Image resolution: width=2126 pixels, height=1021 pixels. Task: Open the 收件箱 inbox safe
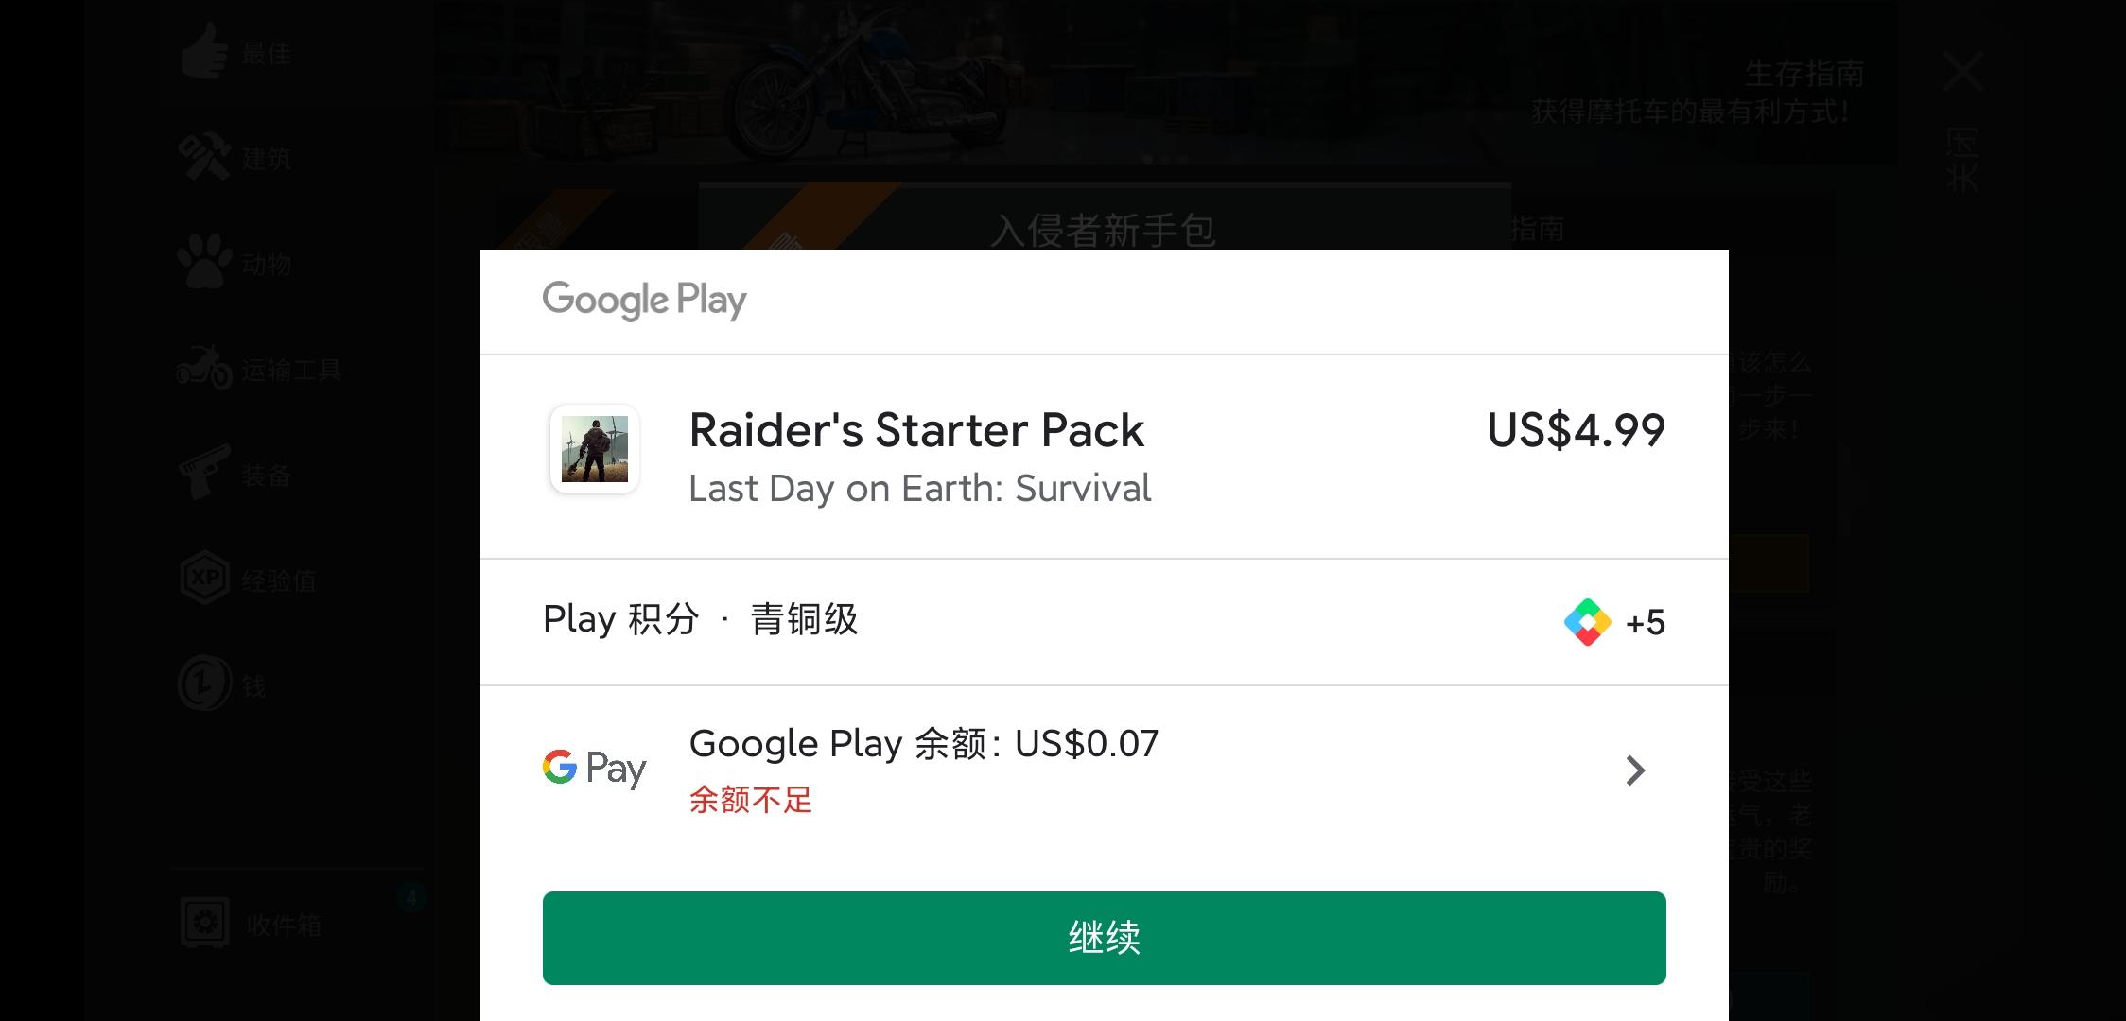[x=252, y=924]
